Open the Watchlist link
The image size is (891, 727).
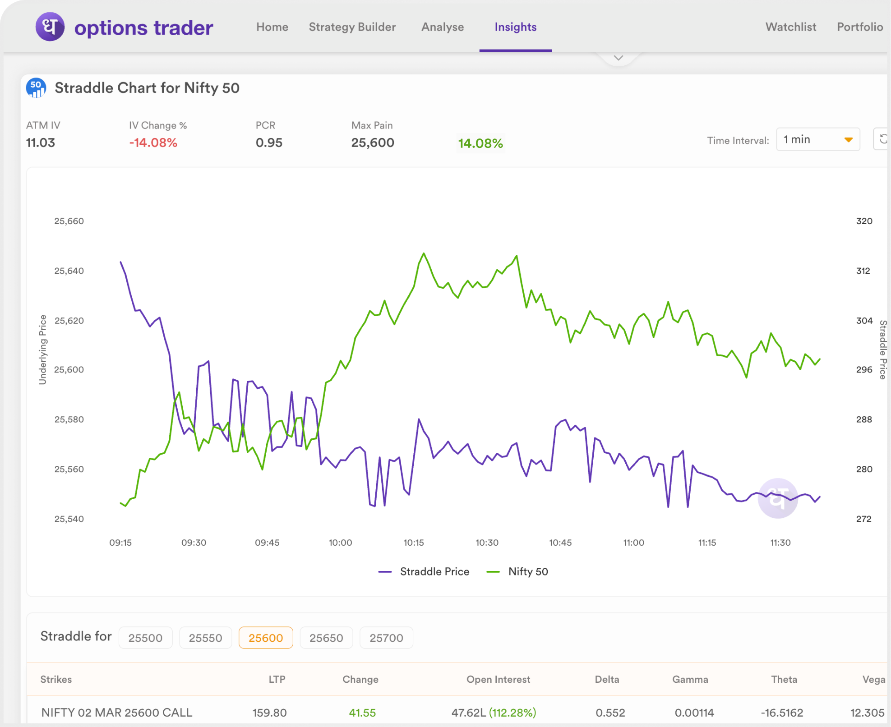(x=790, y=27)
